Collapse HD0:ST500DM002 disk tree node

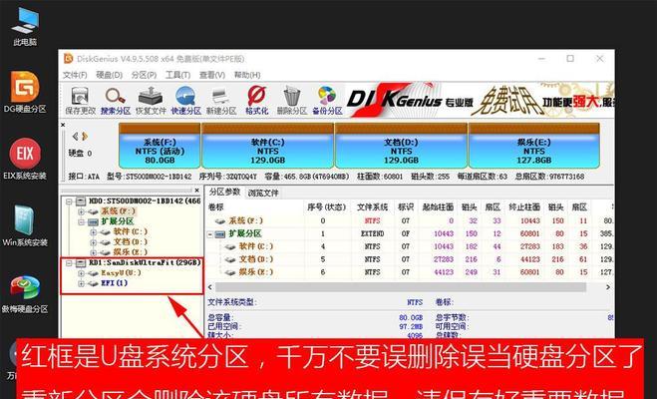pos(70,201)
